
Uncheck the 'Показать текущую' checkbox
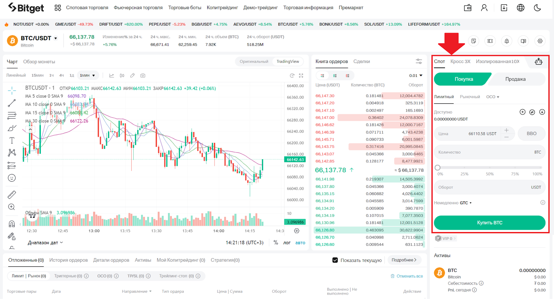335,260
